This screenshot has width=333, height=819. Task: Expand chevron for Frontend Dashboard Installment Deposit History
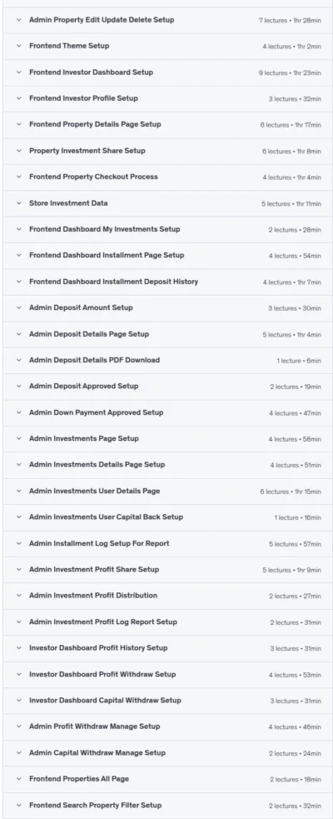[x=19, y=282]
